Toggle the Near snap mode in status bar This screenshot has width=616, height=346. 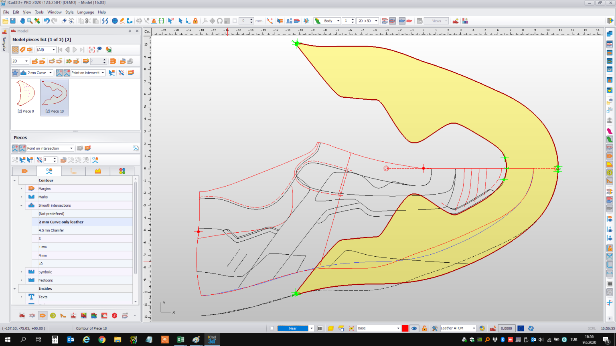click(x=294, y=328)
